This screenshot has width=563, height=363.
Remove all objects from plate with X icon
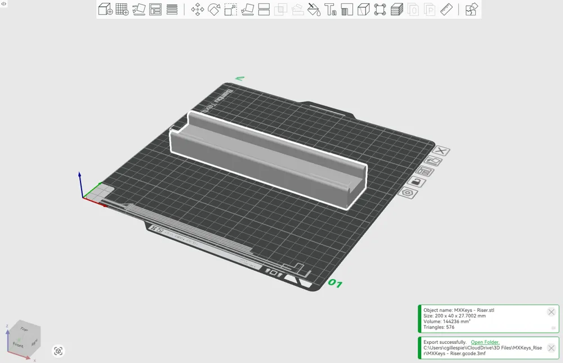tap(441, 151)
